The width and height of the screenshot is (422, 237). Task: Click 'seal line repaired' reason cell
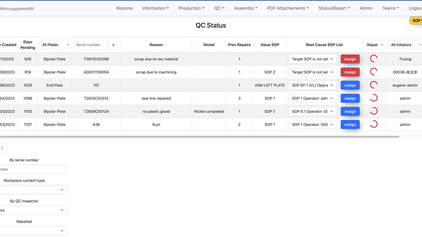click(x=156, y=98)
